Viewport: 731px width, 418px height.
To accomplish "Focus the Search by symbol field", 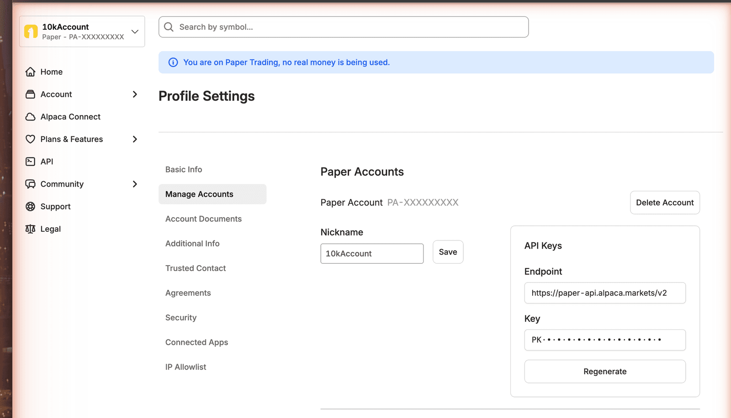I will click(344, 27).
